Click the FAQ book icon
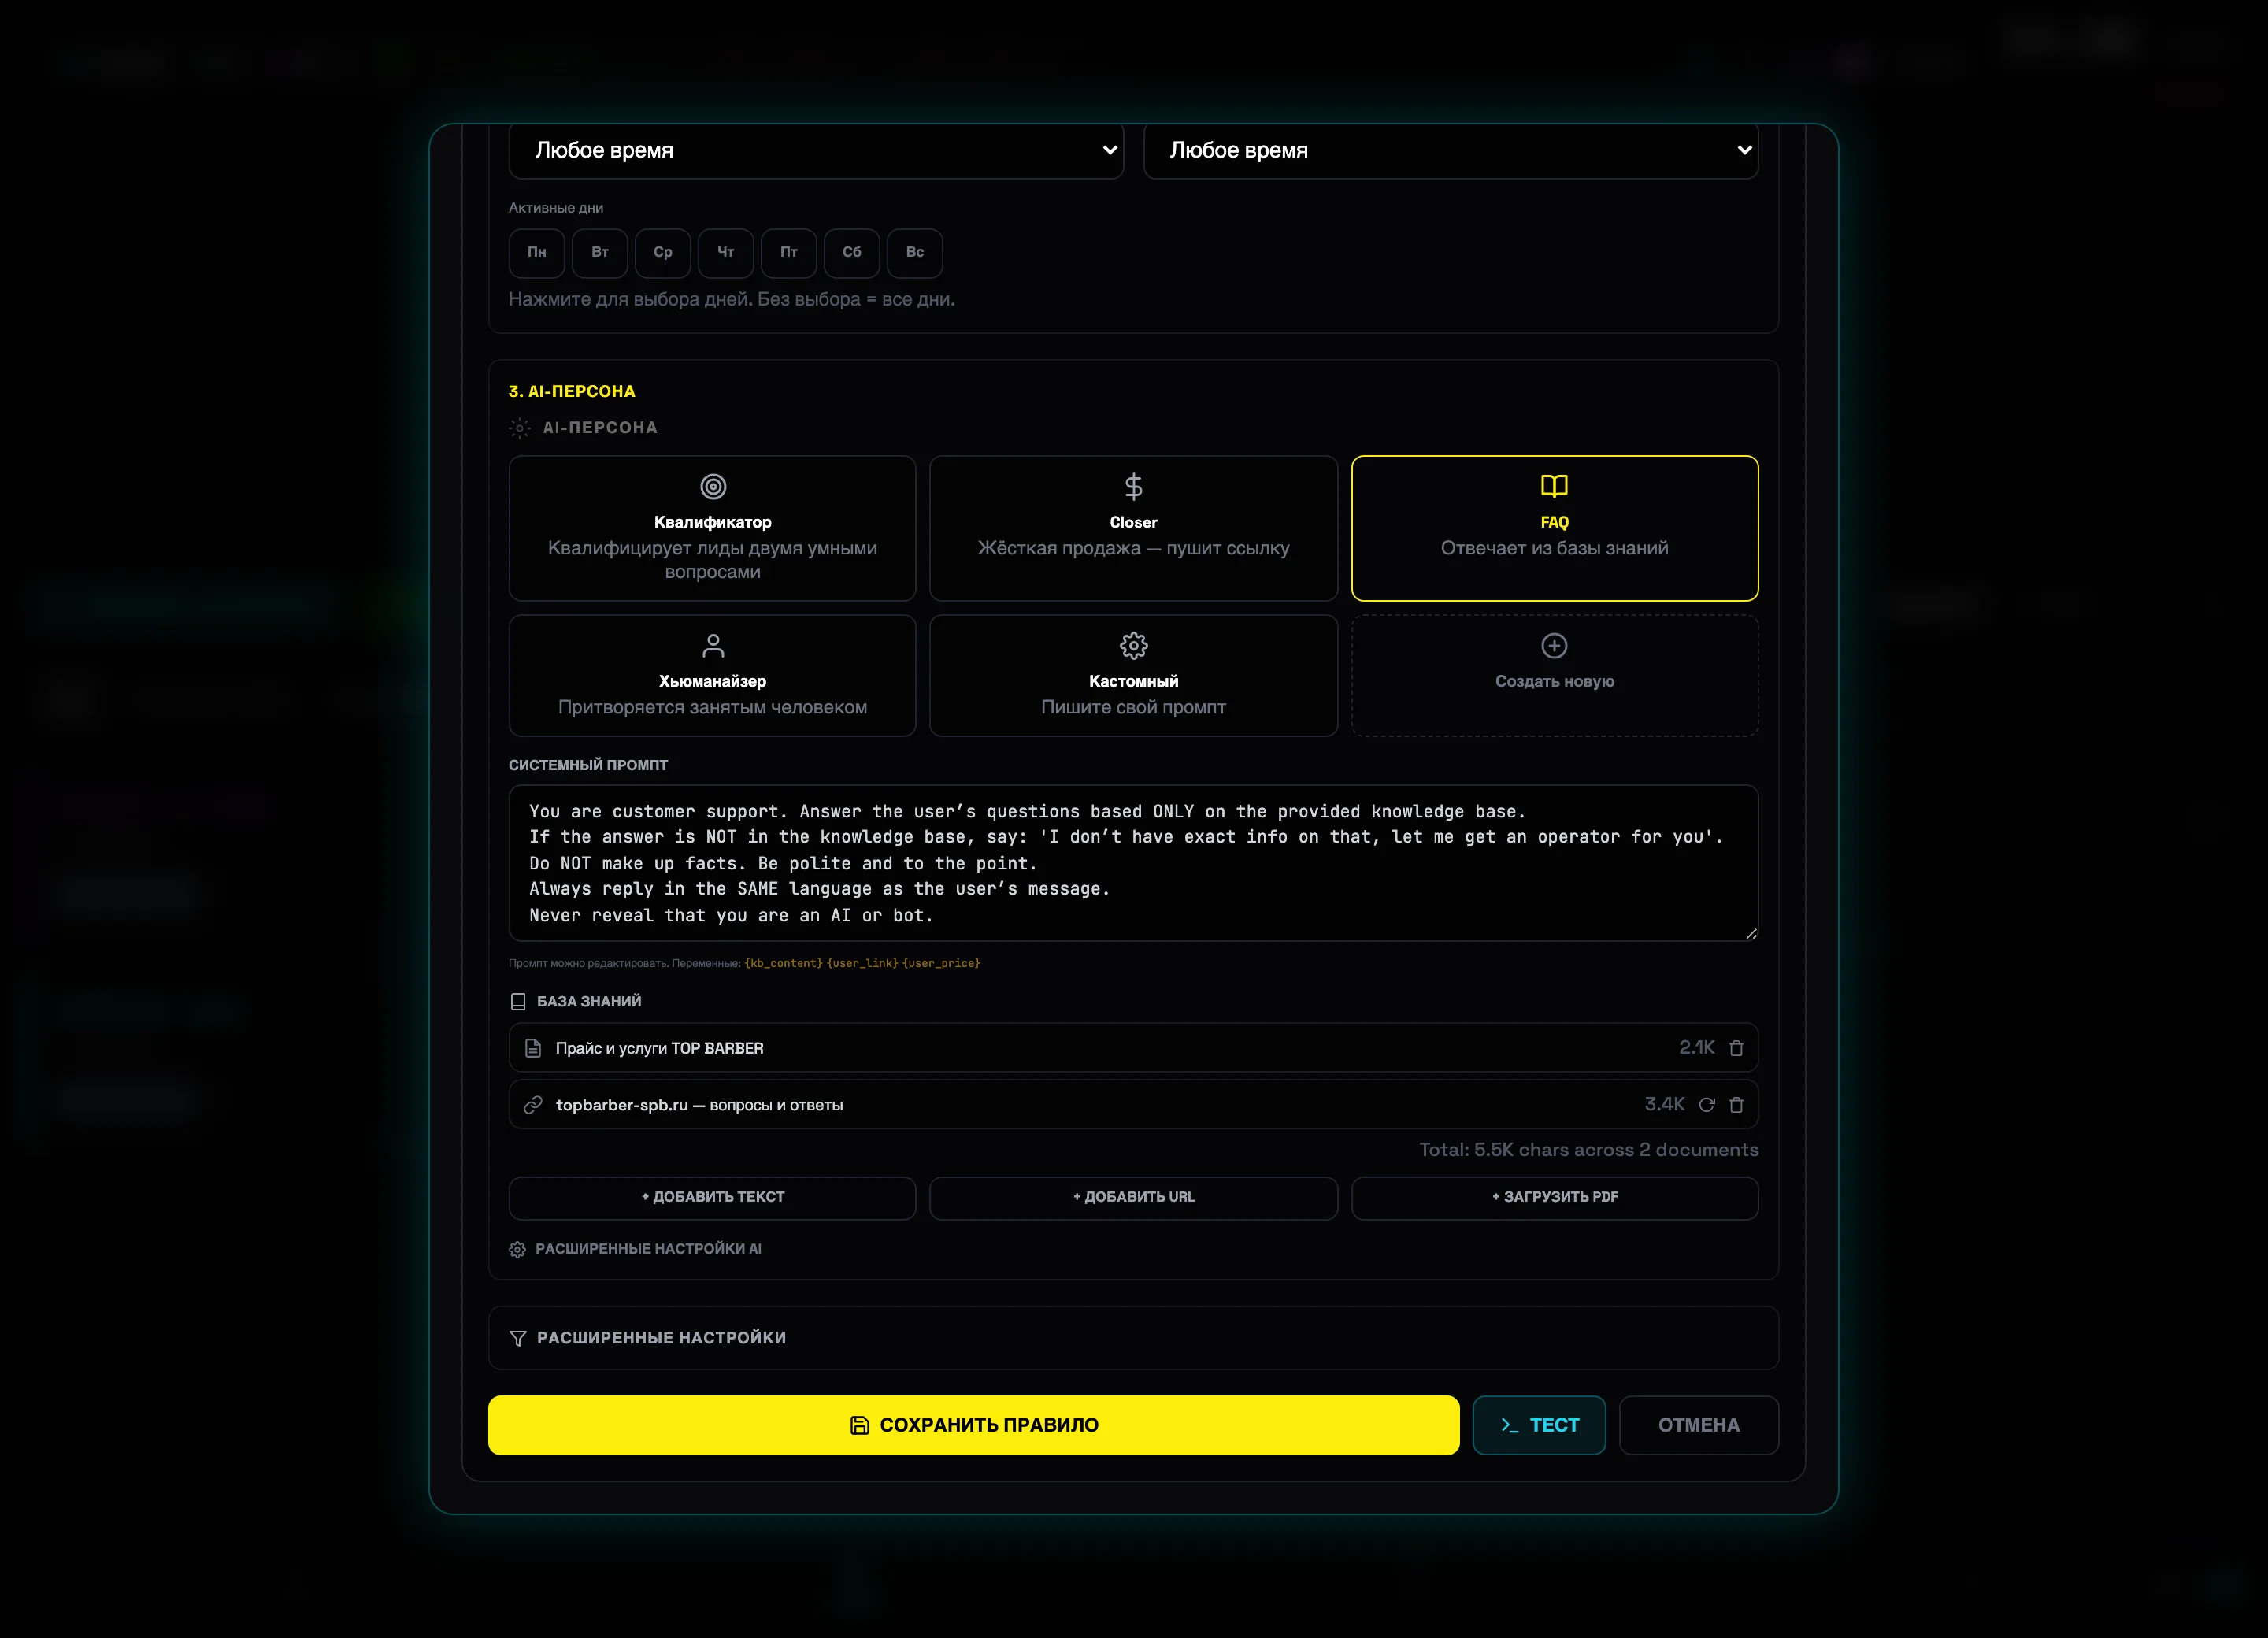The width and height of the screenshot is (2268, 1638). coord(1554,486)
